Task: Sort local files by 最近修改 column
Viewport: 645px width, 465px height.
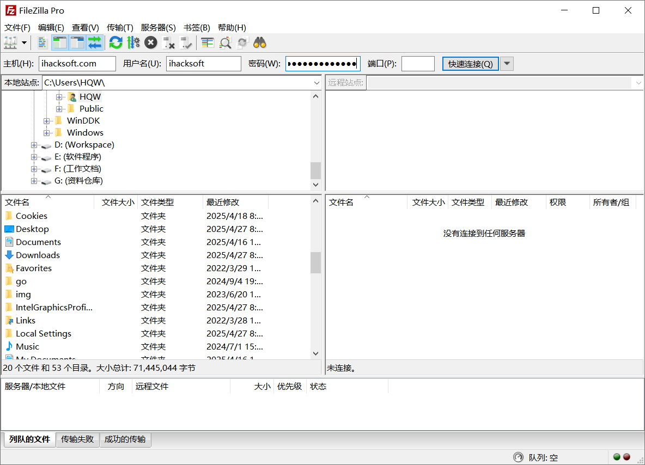Action: click(x=235, y=203)
